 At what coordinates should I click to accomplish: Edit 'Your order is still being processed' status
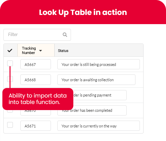coord(98,64)
